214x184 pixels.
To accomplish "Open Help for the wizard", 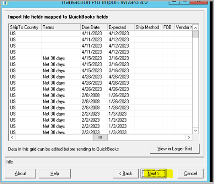I will pos(55,173).
